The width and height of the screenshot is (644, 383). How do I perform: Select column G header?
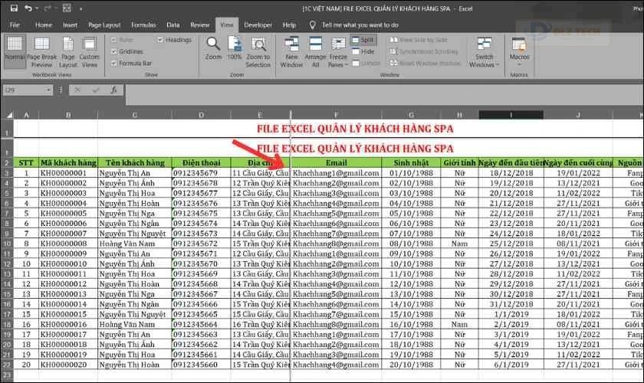pyautogui.click(x=411, y=115)
